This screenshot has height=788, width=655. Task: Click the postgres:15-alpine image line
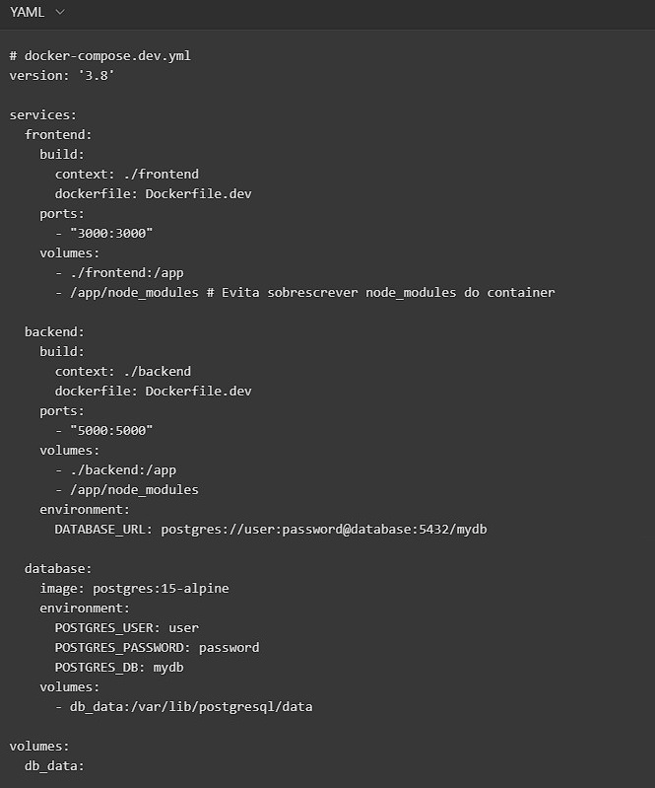(134, 588)
